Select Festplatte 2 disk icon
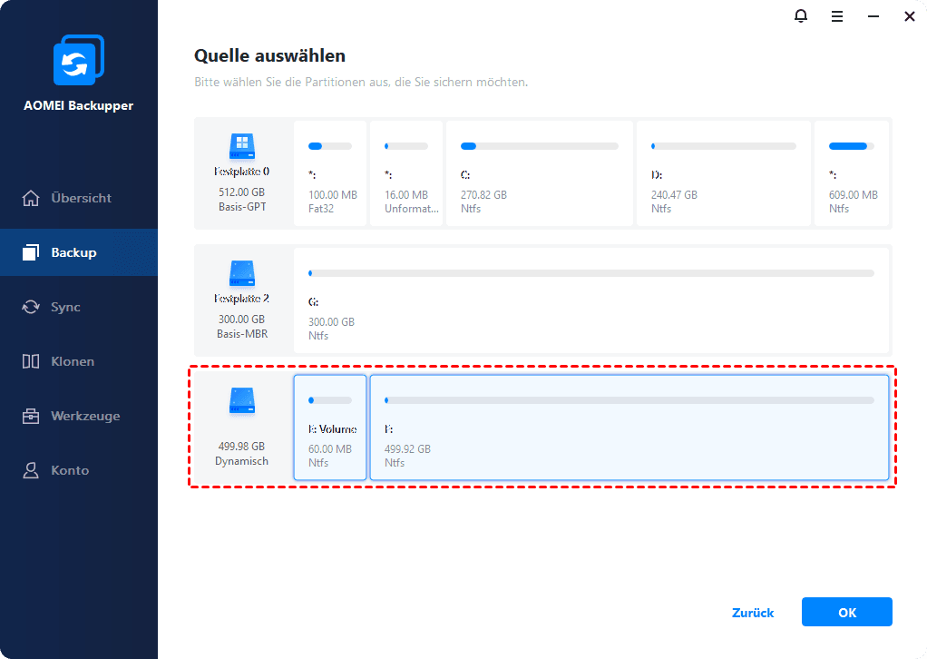 242,274
